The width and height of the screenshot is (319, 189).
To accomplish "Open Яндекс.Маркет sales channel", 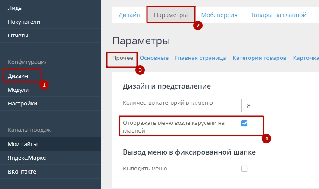I will 28,158.
